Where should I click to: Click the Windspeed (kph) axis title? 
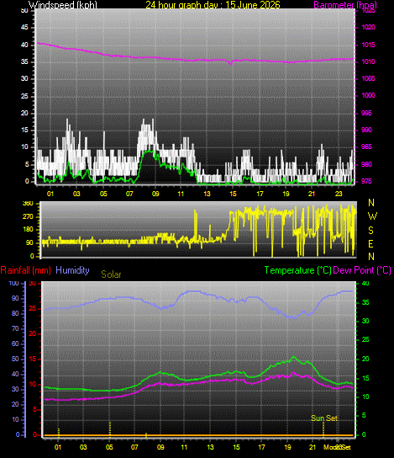tap(63, 5)
